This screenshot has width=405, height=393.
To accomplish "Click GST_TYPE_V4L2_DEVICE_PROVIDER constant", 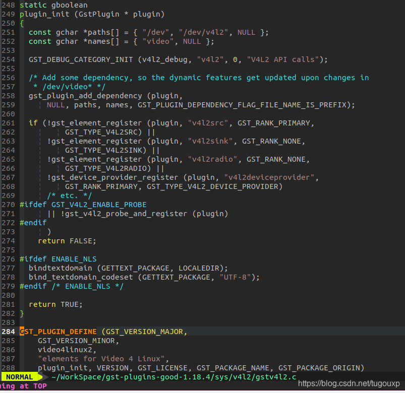I will tap(212, 186).
